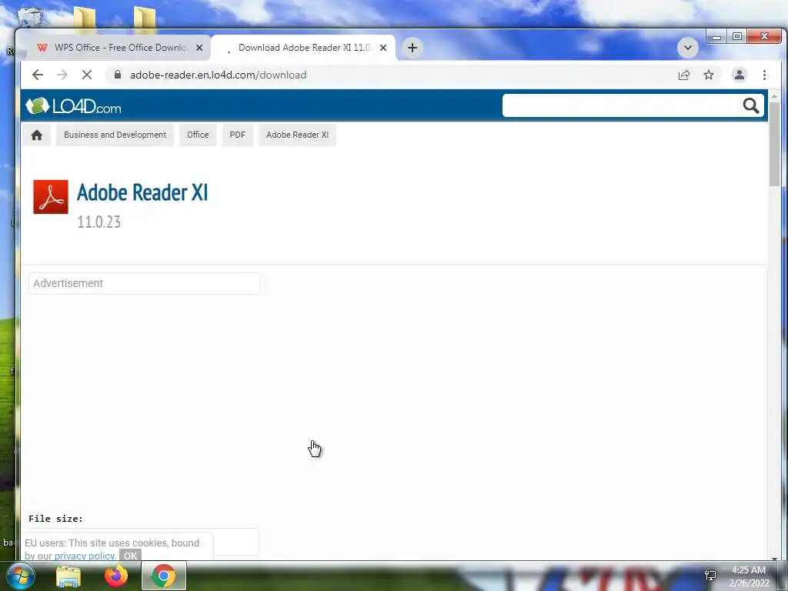Accept cookies with the OK button

pyautogui.click(x=130, y=556)
